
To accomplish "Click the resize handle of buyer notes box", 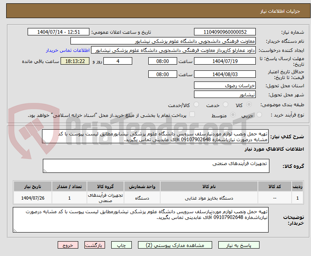I will click(x=15, y=230).
